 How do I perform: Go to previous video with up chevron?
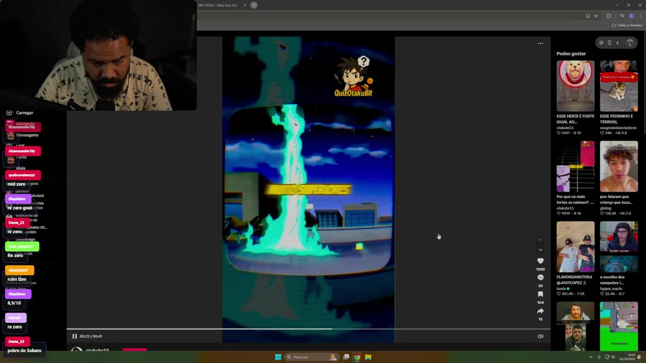[540, 239]
